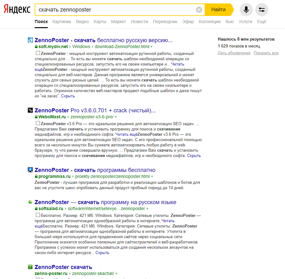The height and width of the screenshot is (279, 285).
Task: Open the Переводчик section
Action: coord(165,22)
